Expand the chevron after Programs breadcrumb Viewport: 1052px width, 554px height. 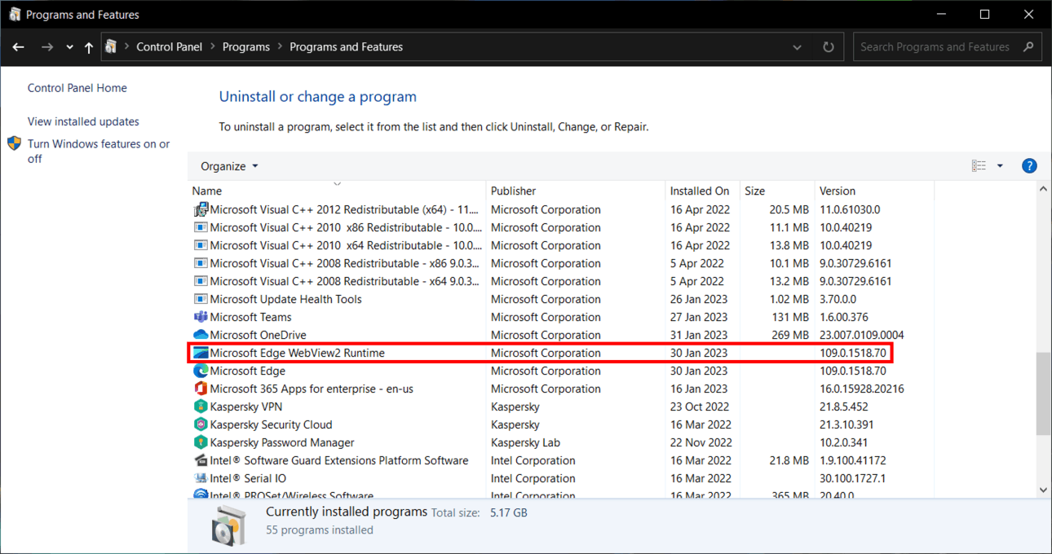click(x=280, y=47)
